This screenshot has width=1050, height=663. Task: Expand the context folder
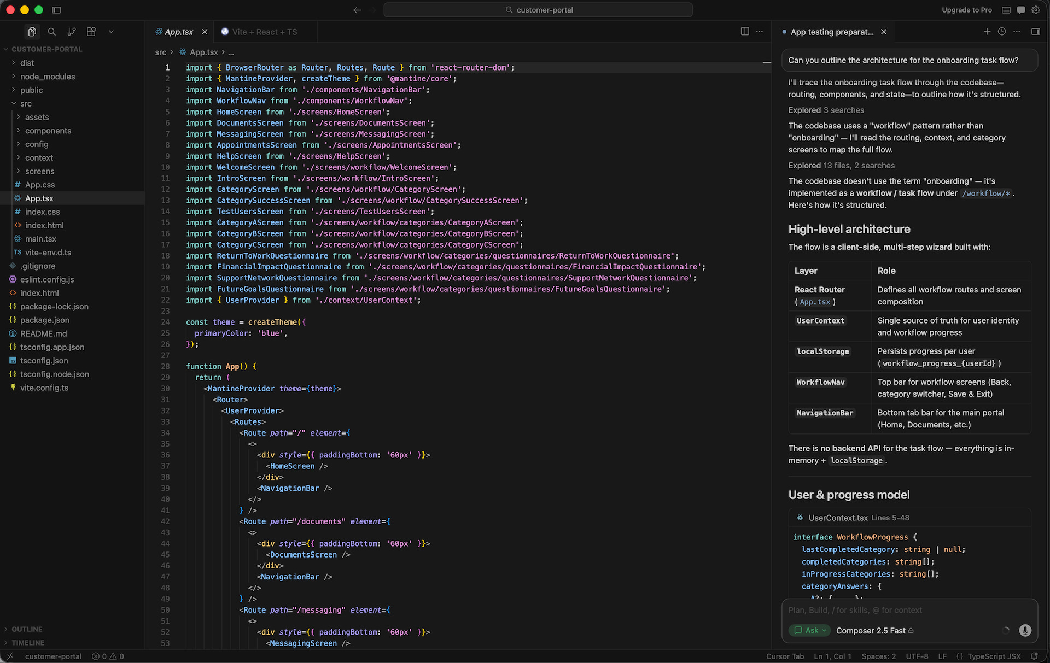(39, 157)
